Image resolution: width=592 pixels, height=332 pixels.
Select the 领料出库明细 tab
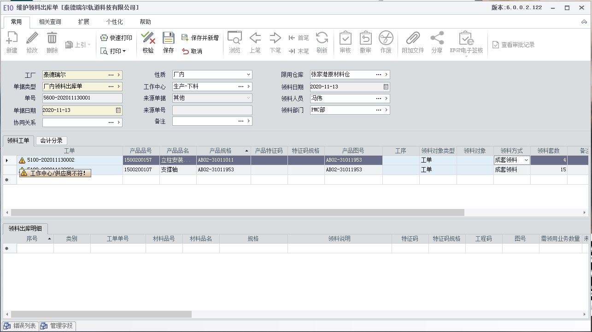(x=25, y=228)
